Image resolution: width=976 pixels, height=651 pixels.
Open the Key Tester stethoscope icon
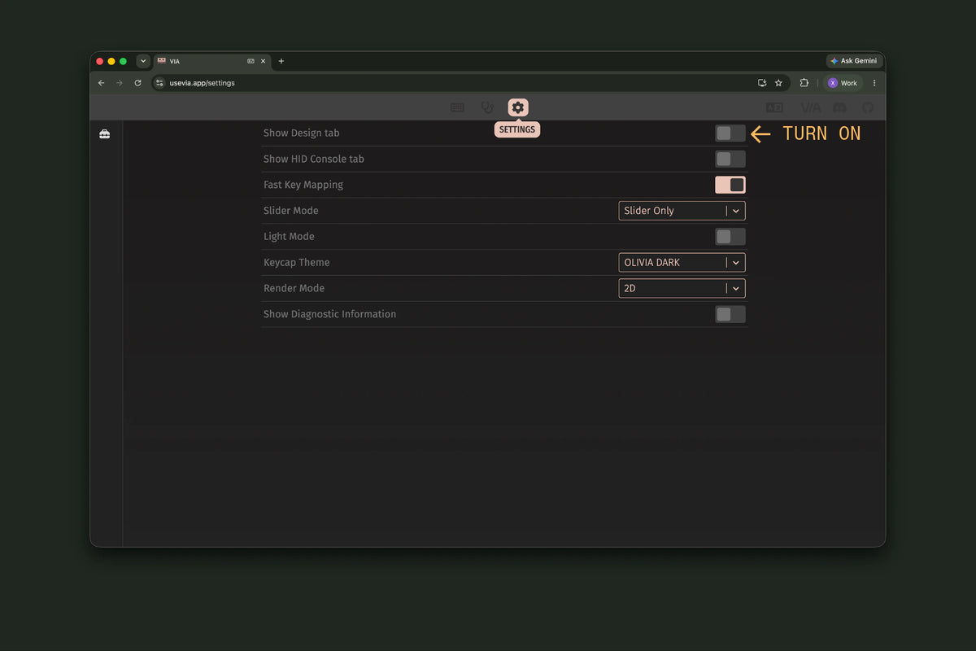click(487, 107)
